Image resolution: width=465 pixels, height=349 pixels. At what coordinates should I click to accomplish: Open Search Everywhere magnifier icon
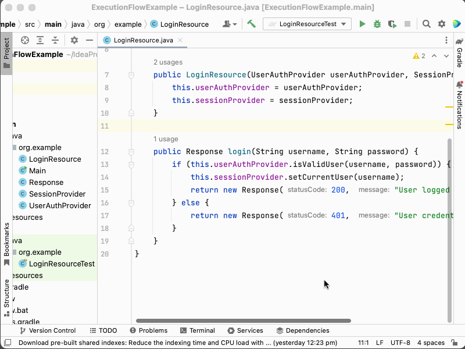point(427,24)
